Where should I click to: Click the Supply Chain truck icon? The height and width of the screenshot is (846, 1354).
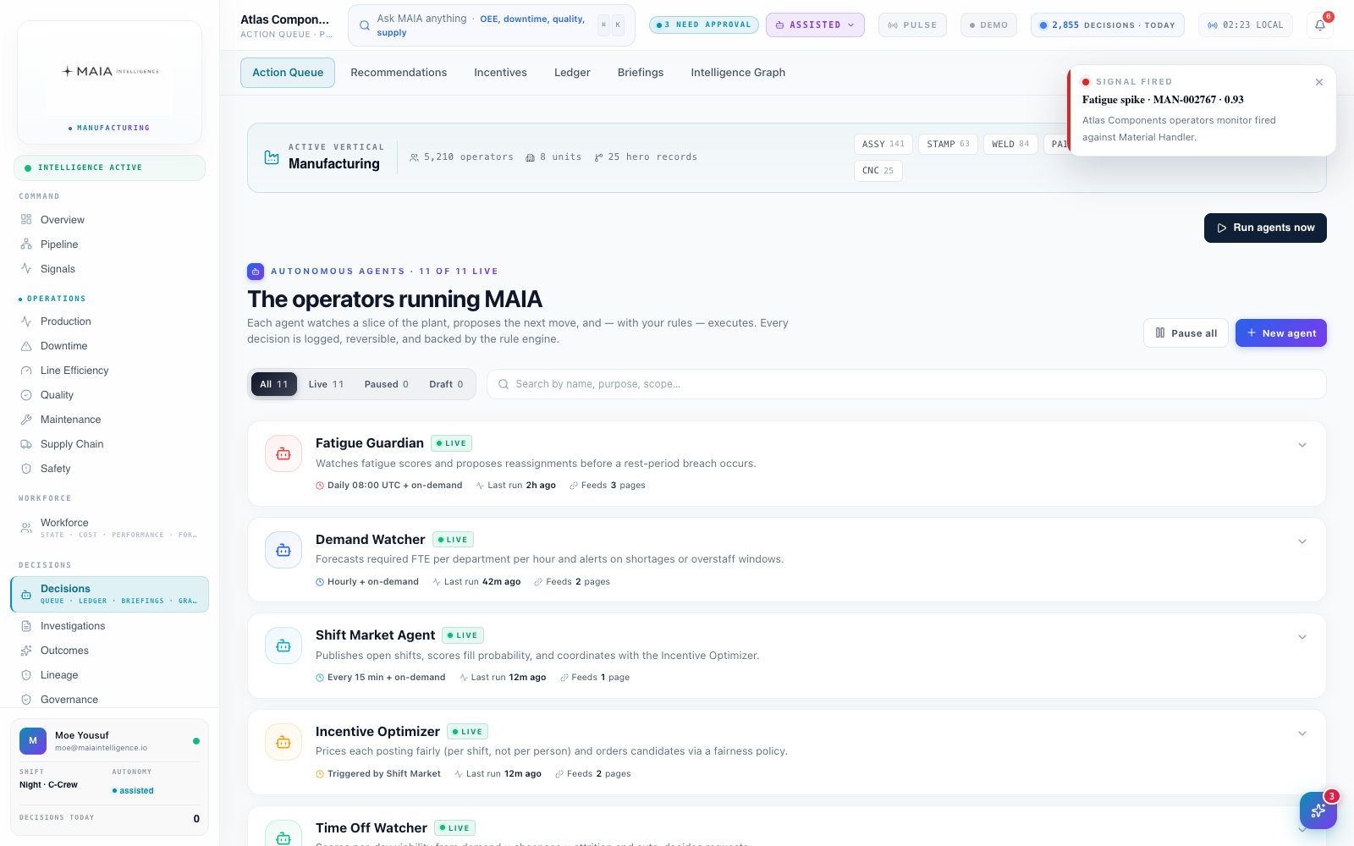coord(26,444)
